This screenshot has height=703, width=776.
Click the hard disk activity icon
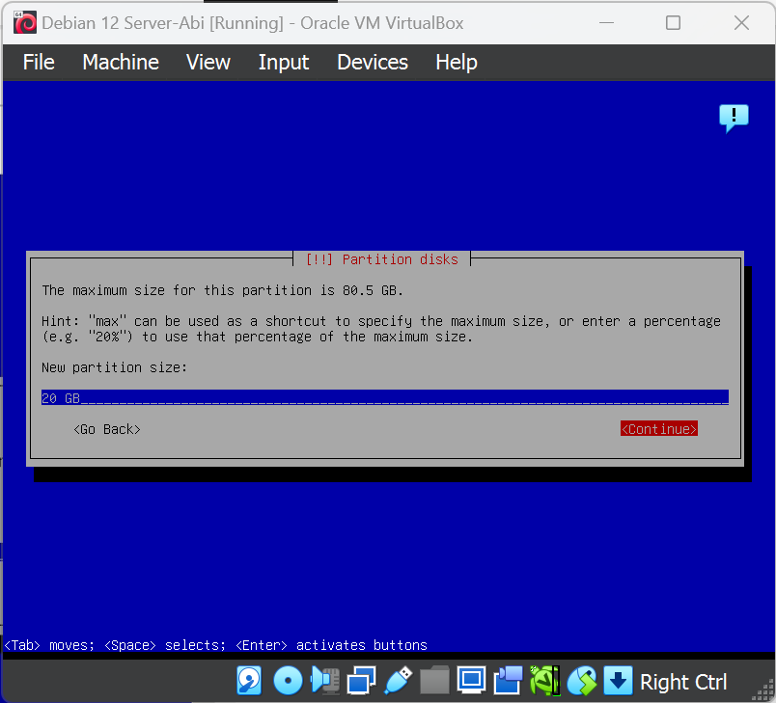pyautogui.click(x=249, y=681)
